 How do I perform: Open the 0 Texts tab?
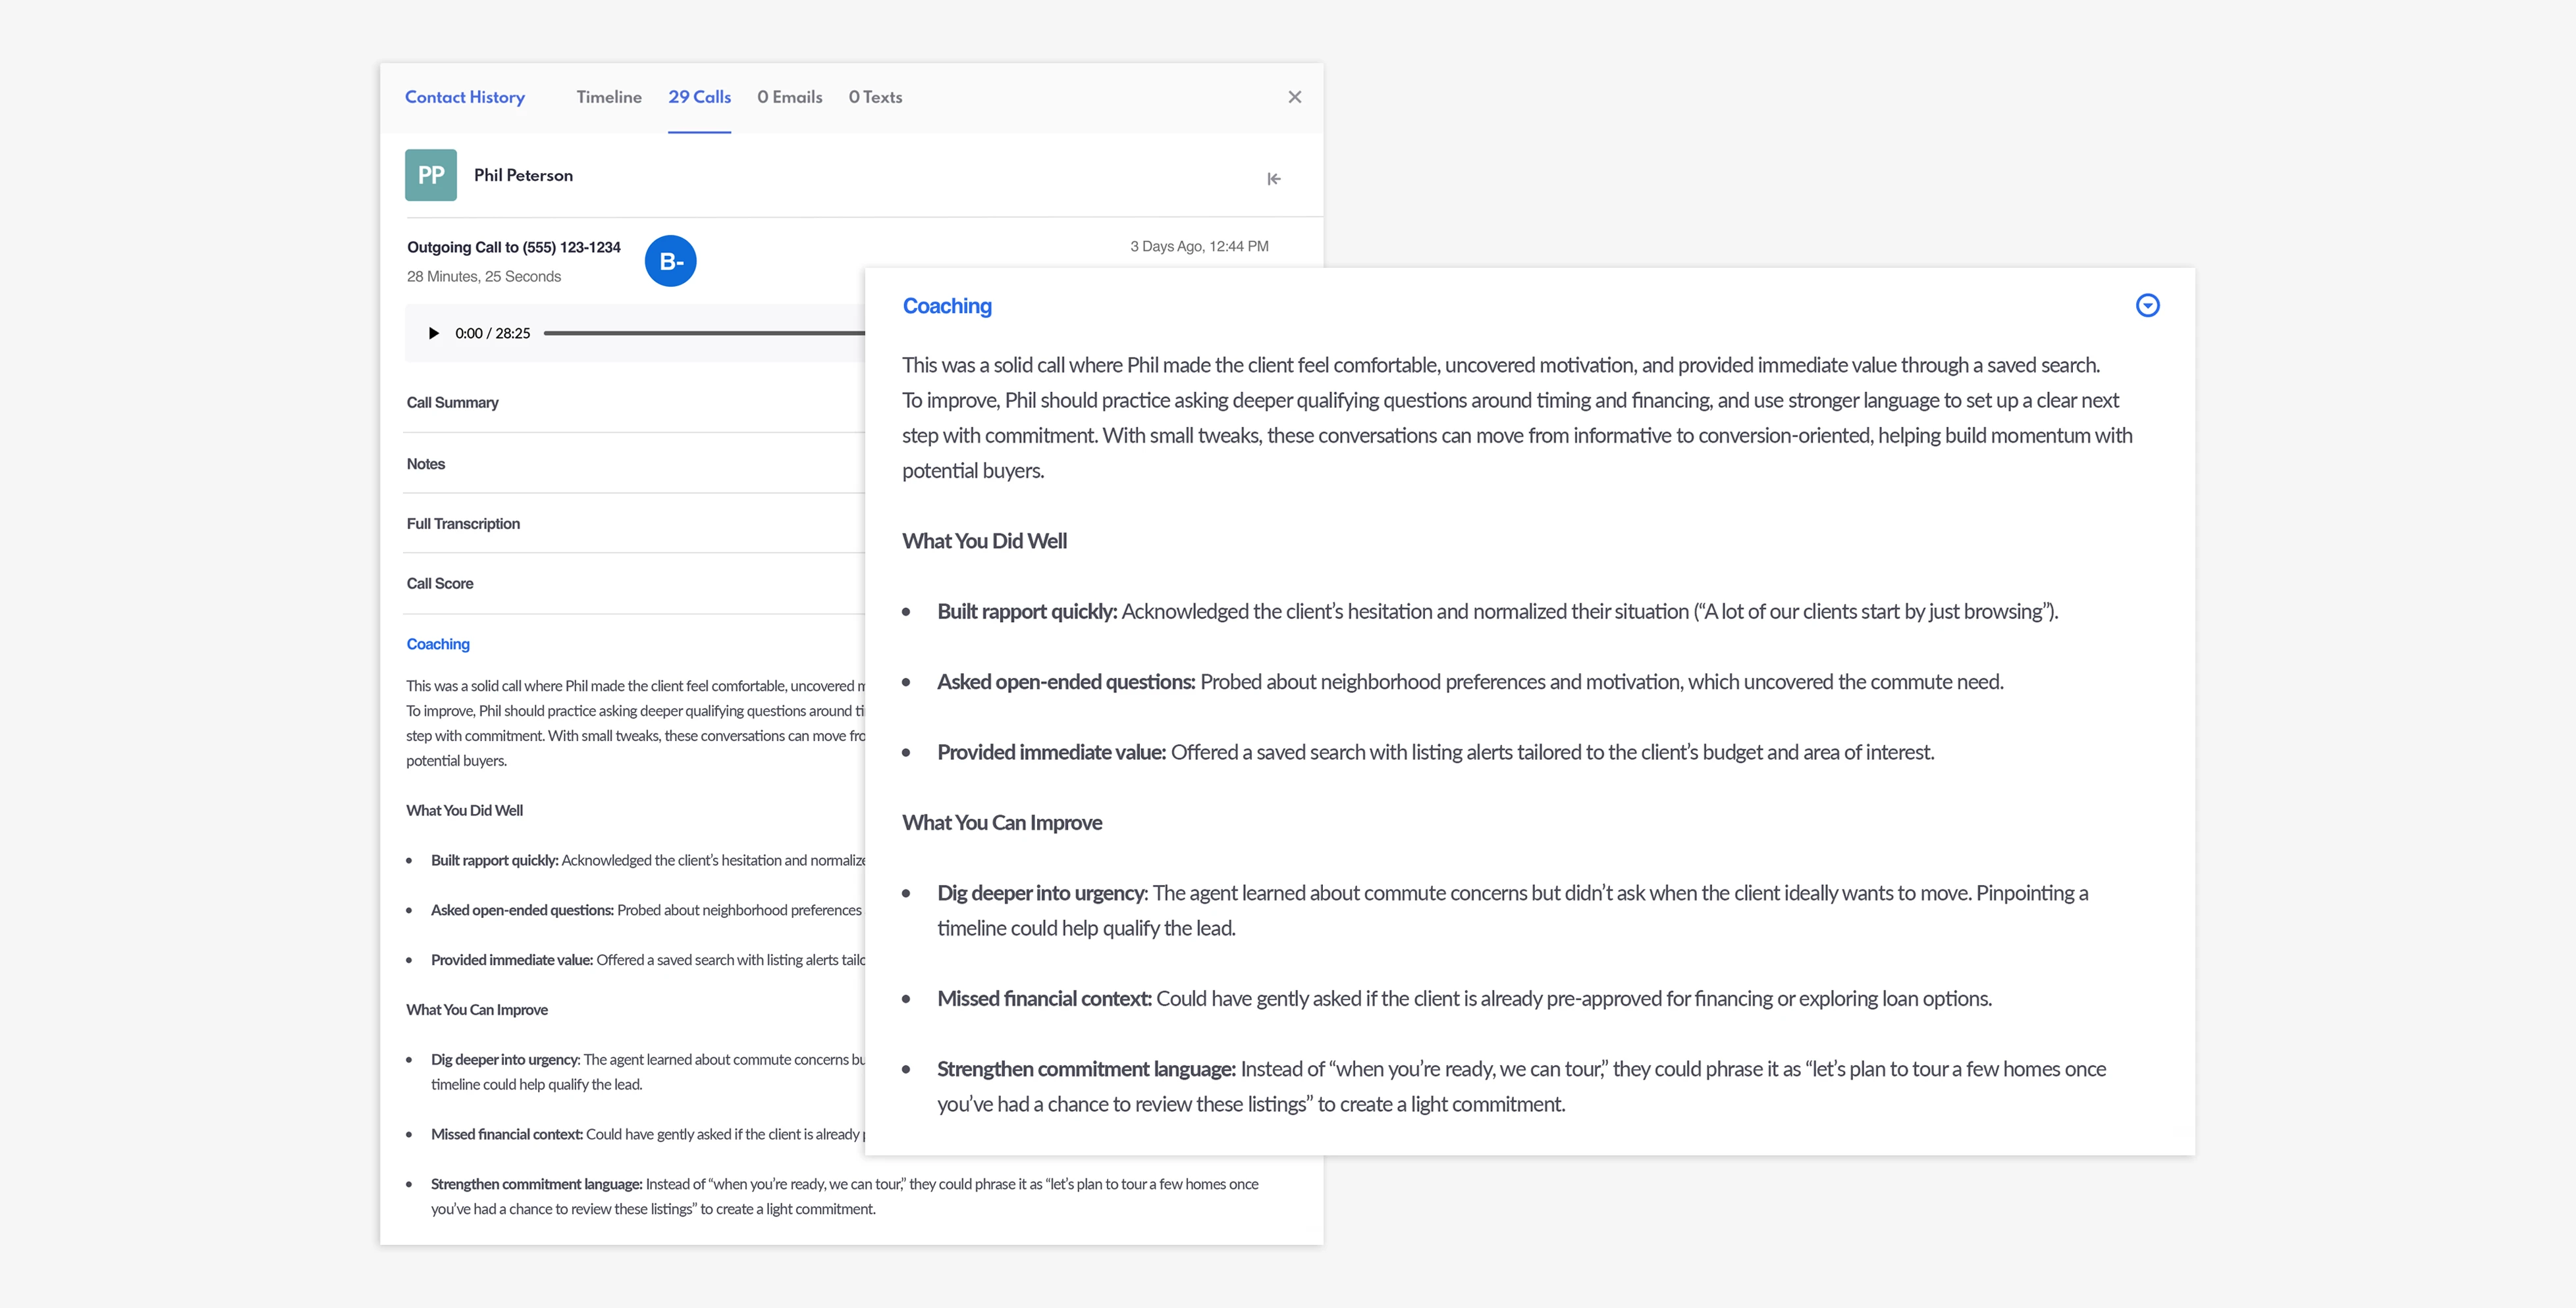pyautogui.click(x=875, y=97)
